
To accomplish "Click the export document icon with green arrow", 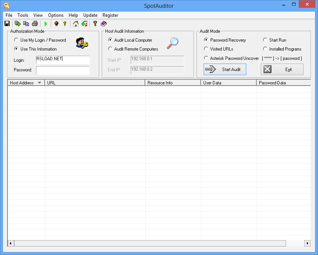I will click(x=17, y=24).
